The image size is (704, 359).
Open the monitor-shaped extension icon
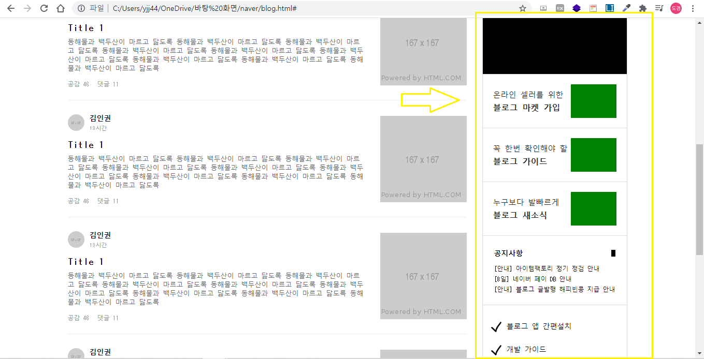tap(543, 8)
